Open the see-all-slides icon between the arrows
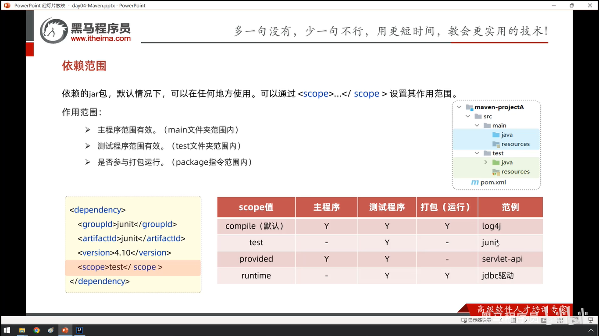The width and height of the screenshot is (599, 336). point(513,320)
